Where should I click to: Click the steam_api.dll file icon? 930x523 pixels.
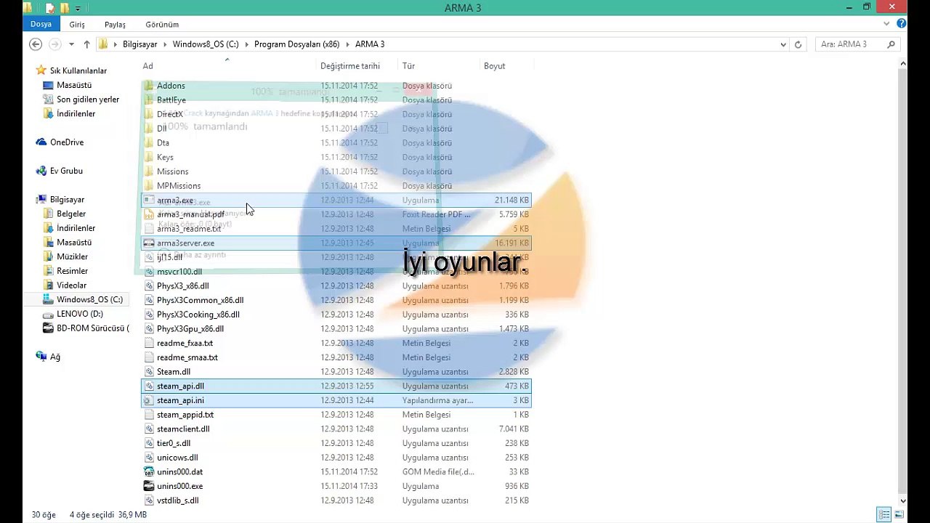(x=149, y=386)
